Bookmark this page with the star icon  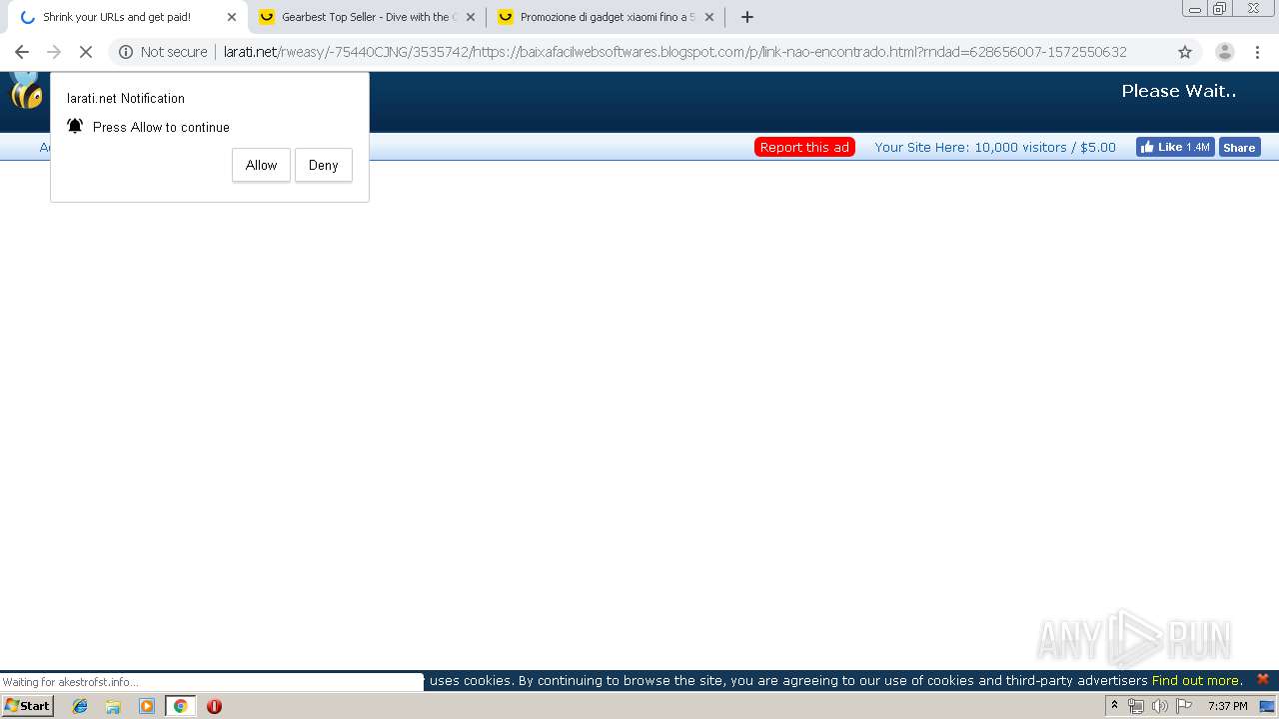click(1185, 52)
